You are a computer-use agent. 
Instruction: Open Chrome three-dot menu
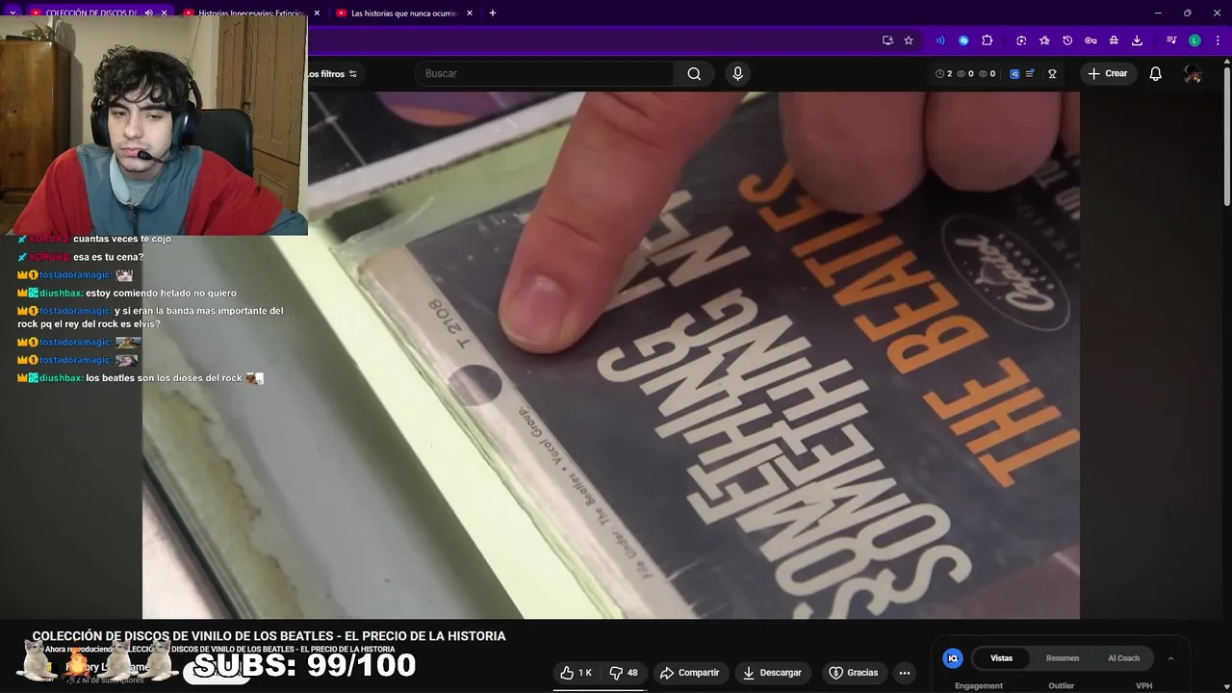pos(1218,40)
